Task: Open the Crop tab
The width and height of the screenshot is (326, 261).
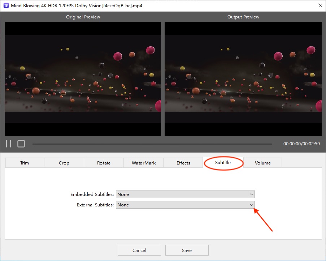Action: click(x=64, y=163)
